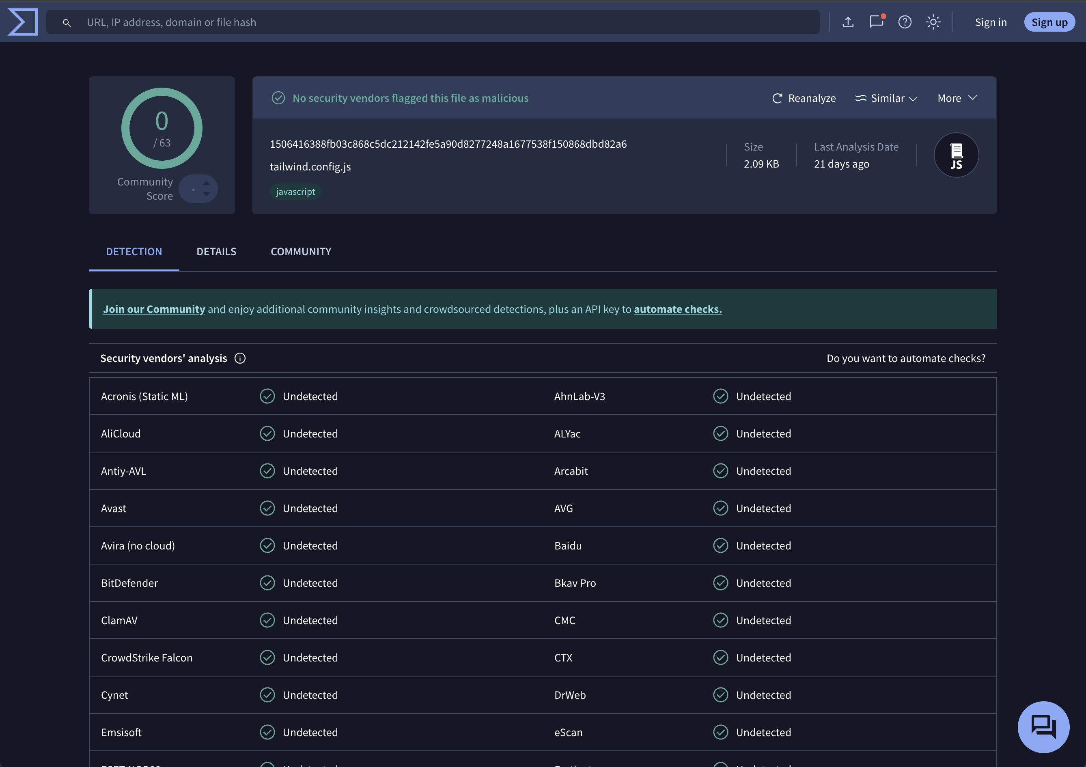
Task: Follow the automate checks link
Action: 677,309
